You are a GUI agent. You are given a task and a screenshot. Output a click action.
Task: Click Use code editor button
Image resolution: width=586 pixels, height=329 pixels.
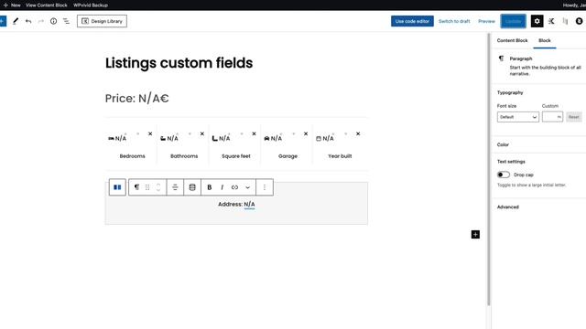click(412, 21)
